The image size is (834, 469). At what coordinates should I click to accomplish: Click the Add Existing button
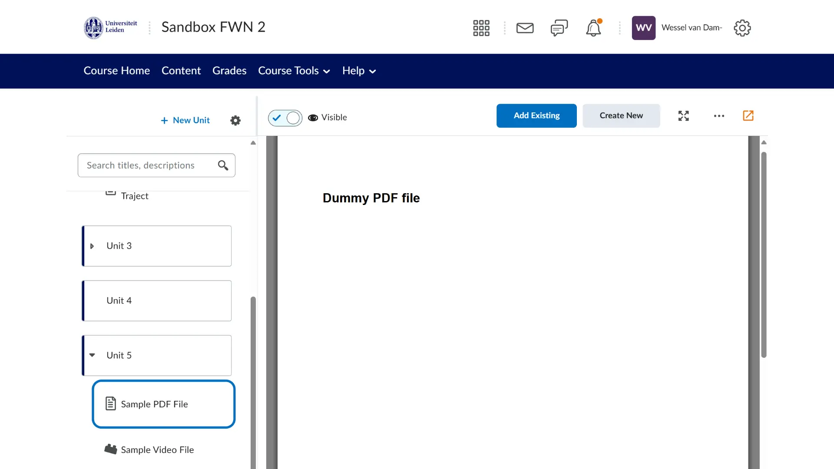click(x=536, y=116)
